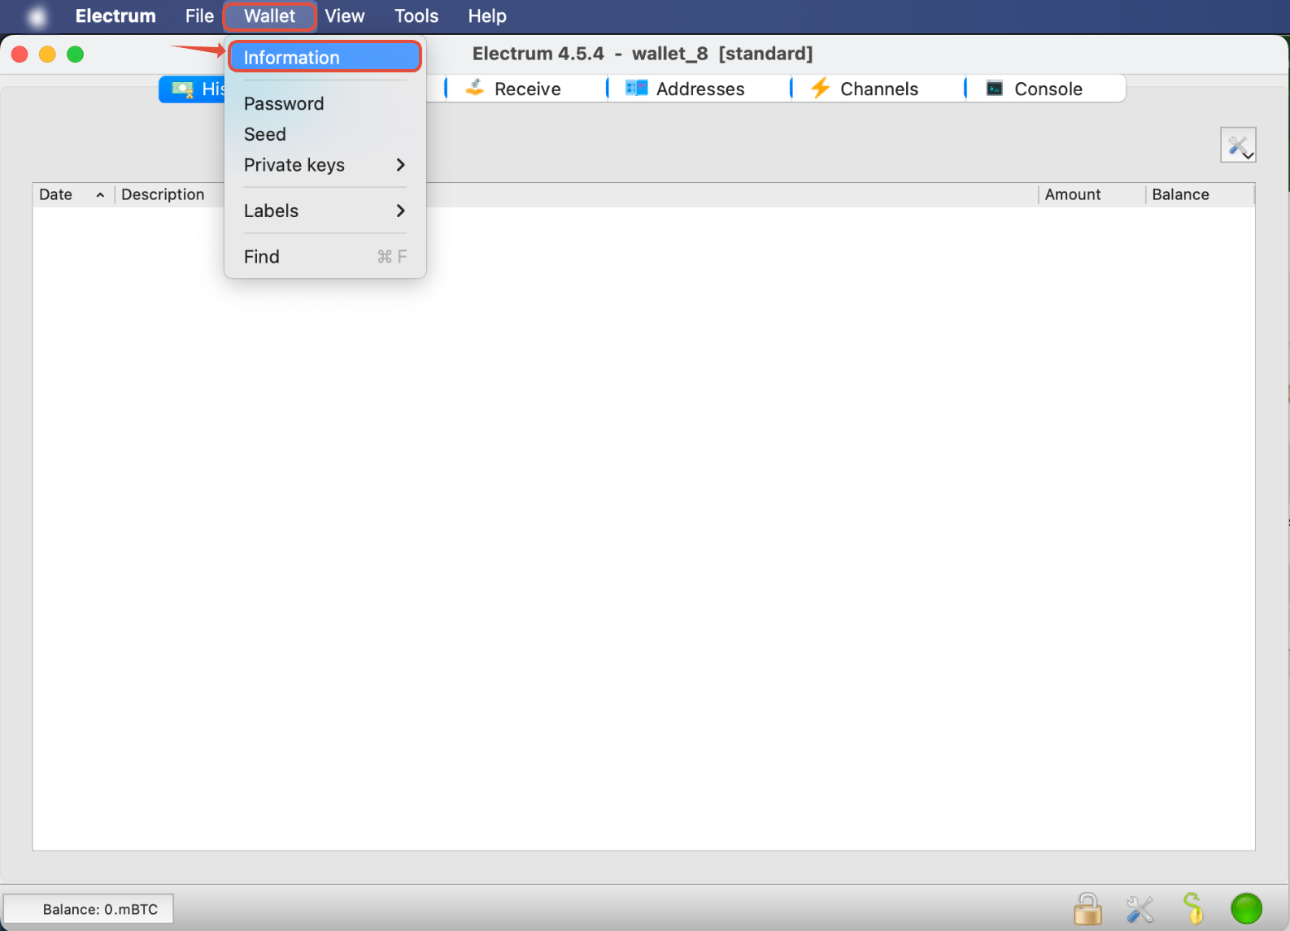This screenshot has height=931, width=1290.
Task: Click the padlock password icon
Action: 1087,909
